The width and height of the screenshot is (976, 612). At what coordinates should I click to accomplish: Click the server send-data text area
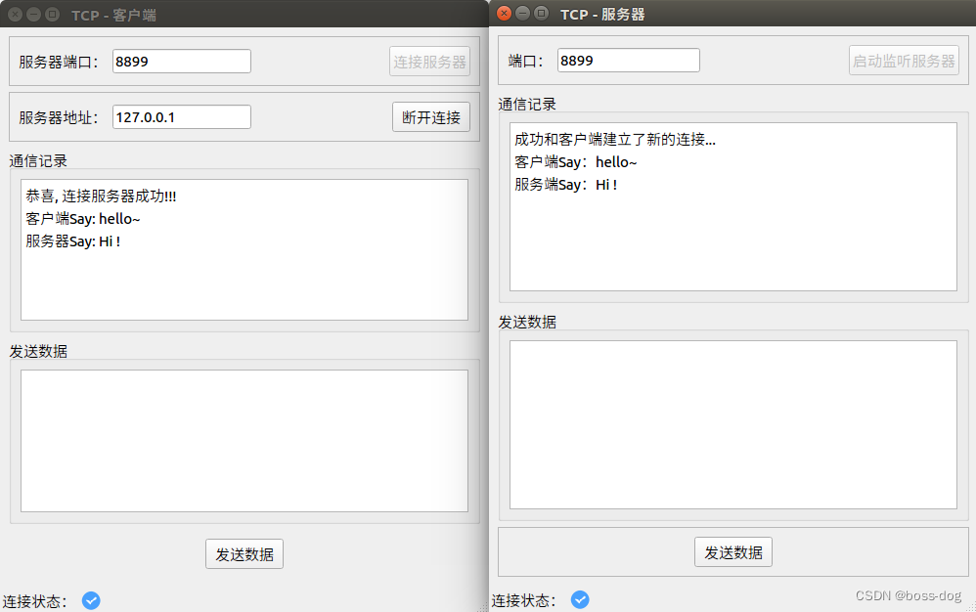[x=733, y=425]
